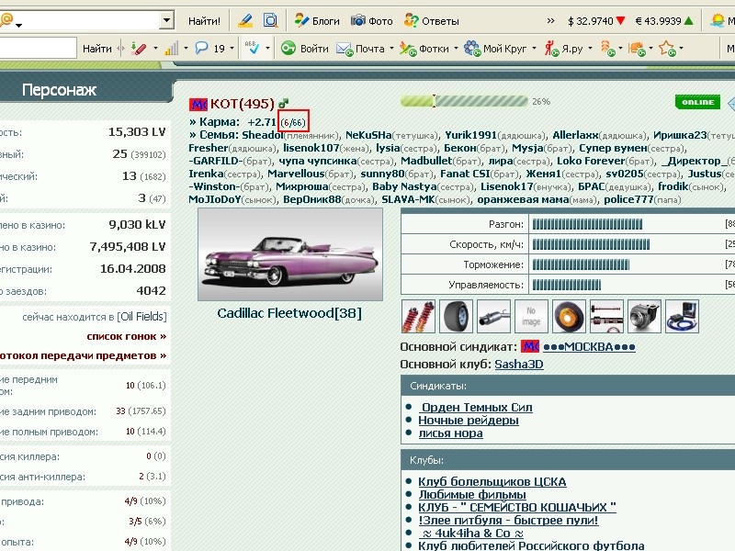Click the orange cards icon in toolbar
This screenshot has height=551, width=735.
pyautogui.click(x=637, y=49)
